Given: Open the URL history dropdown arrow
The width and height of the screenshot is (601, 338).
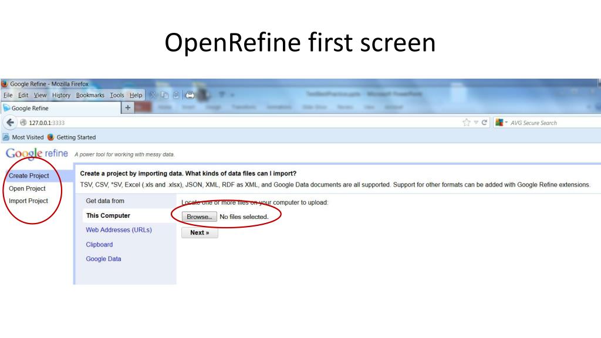Looking at the screenshot, I should [x=476, y=123].
